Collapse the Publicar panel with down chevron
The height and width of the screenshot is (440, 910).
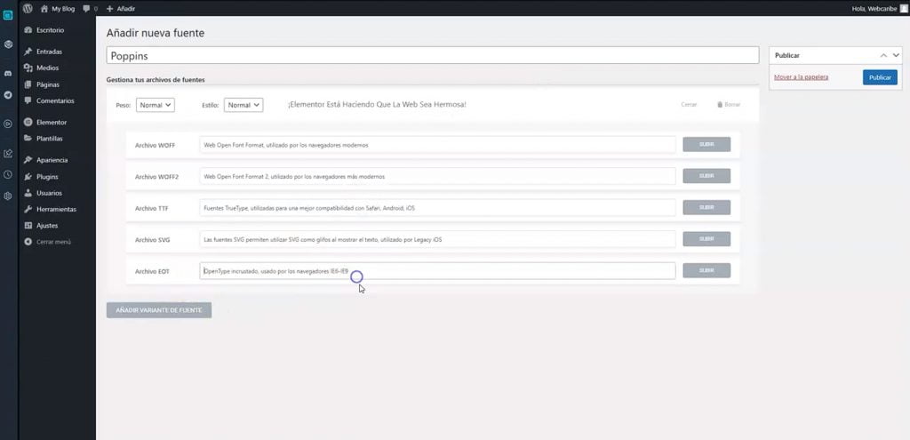(896, 55)
